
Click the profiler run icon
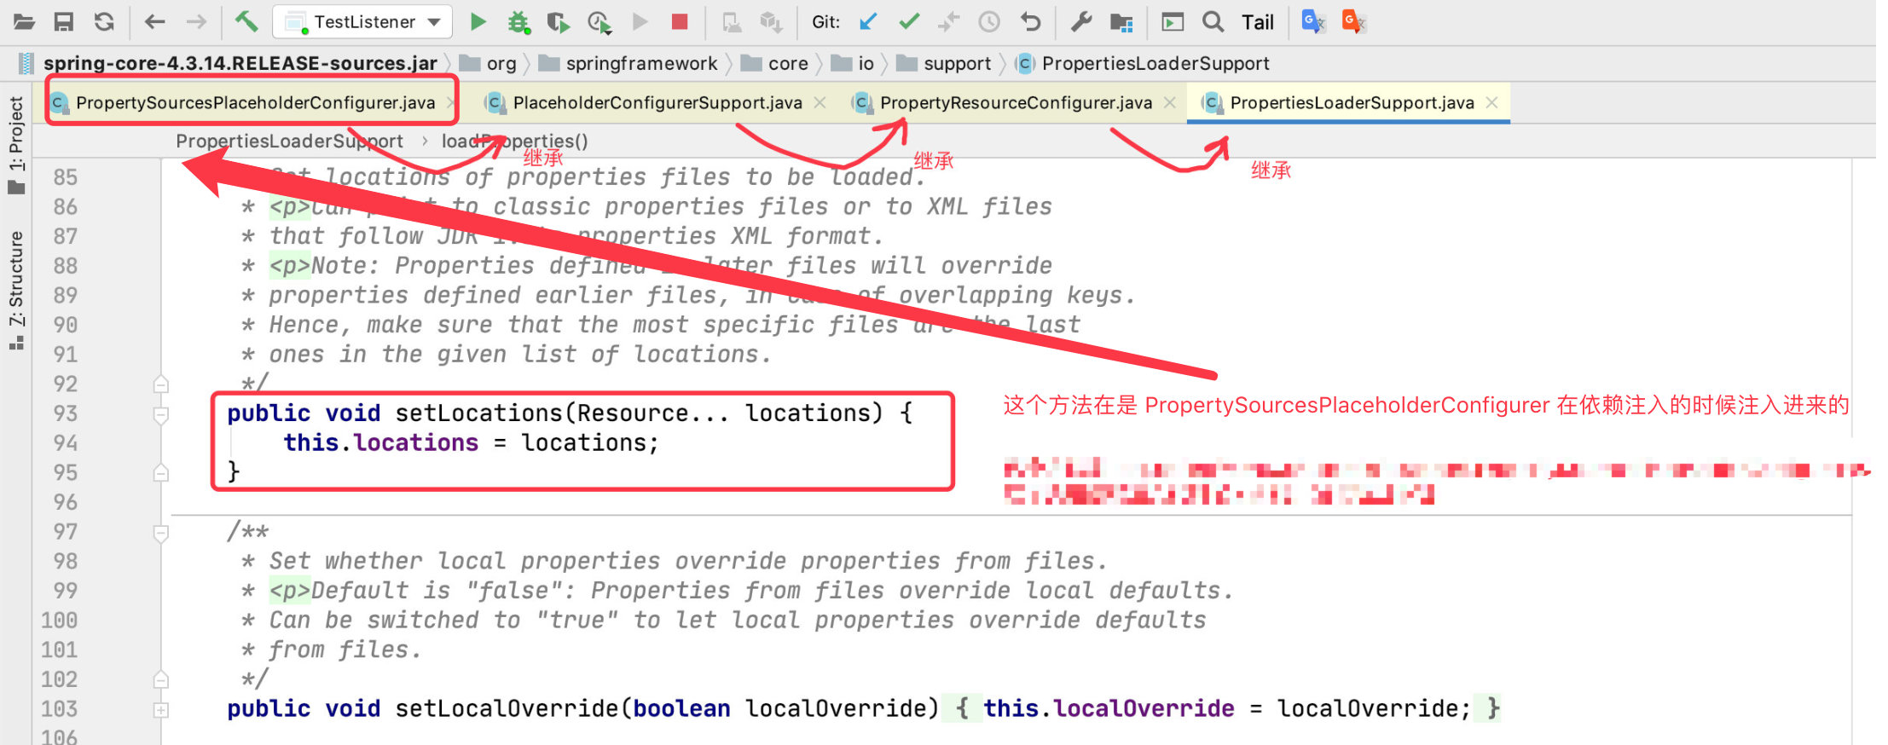coord(599,21)
